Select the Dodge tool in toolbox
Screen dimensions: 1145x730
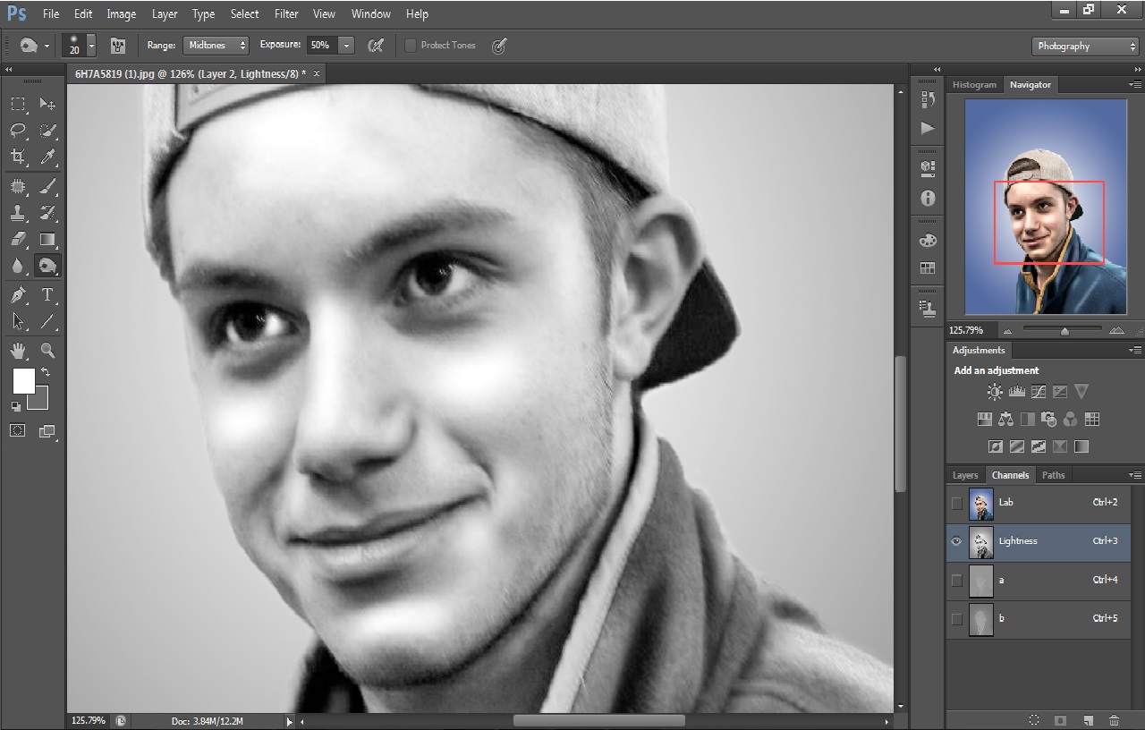click(x=48, y=266)
